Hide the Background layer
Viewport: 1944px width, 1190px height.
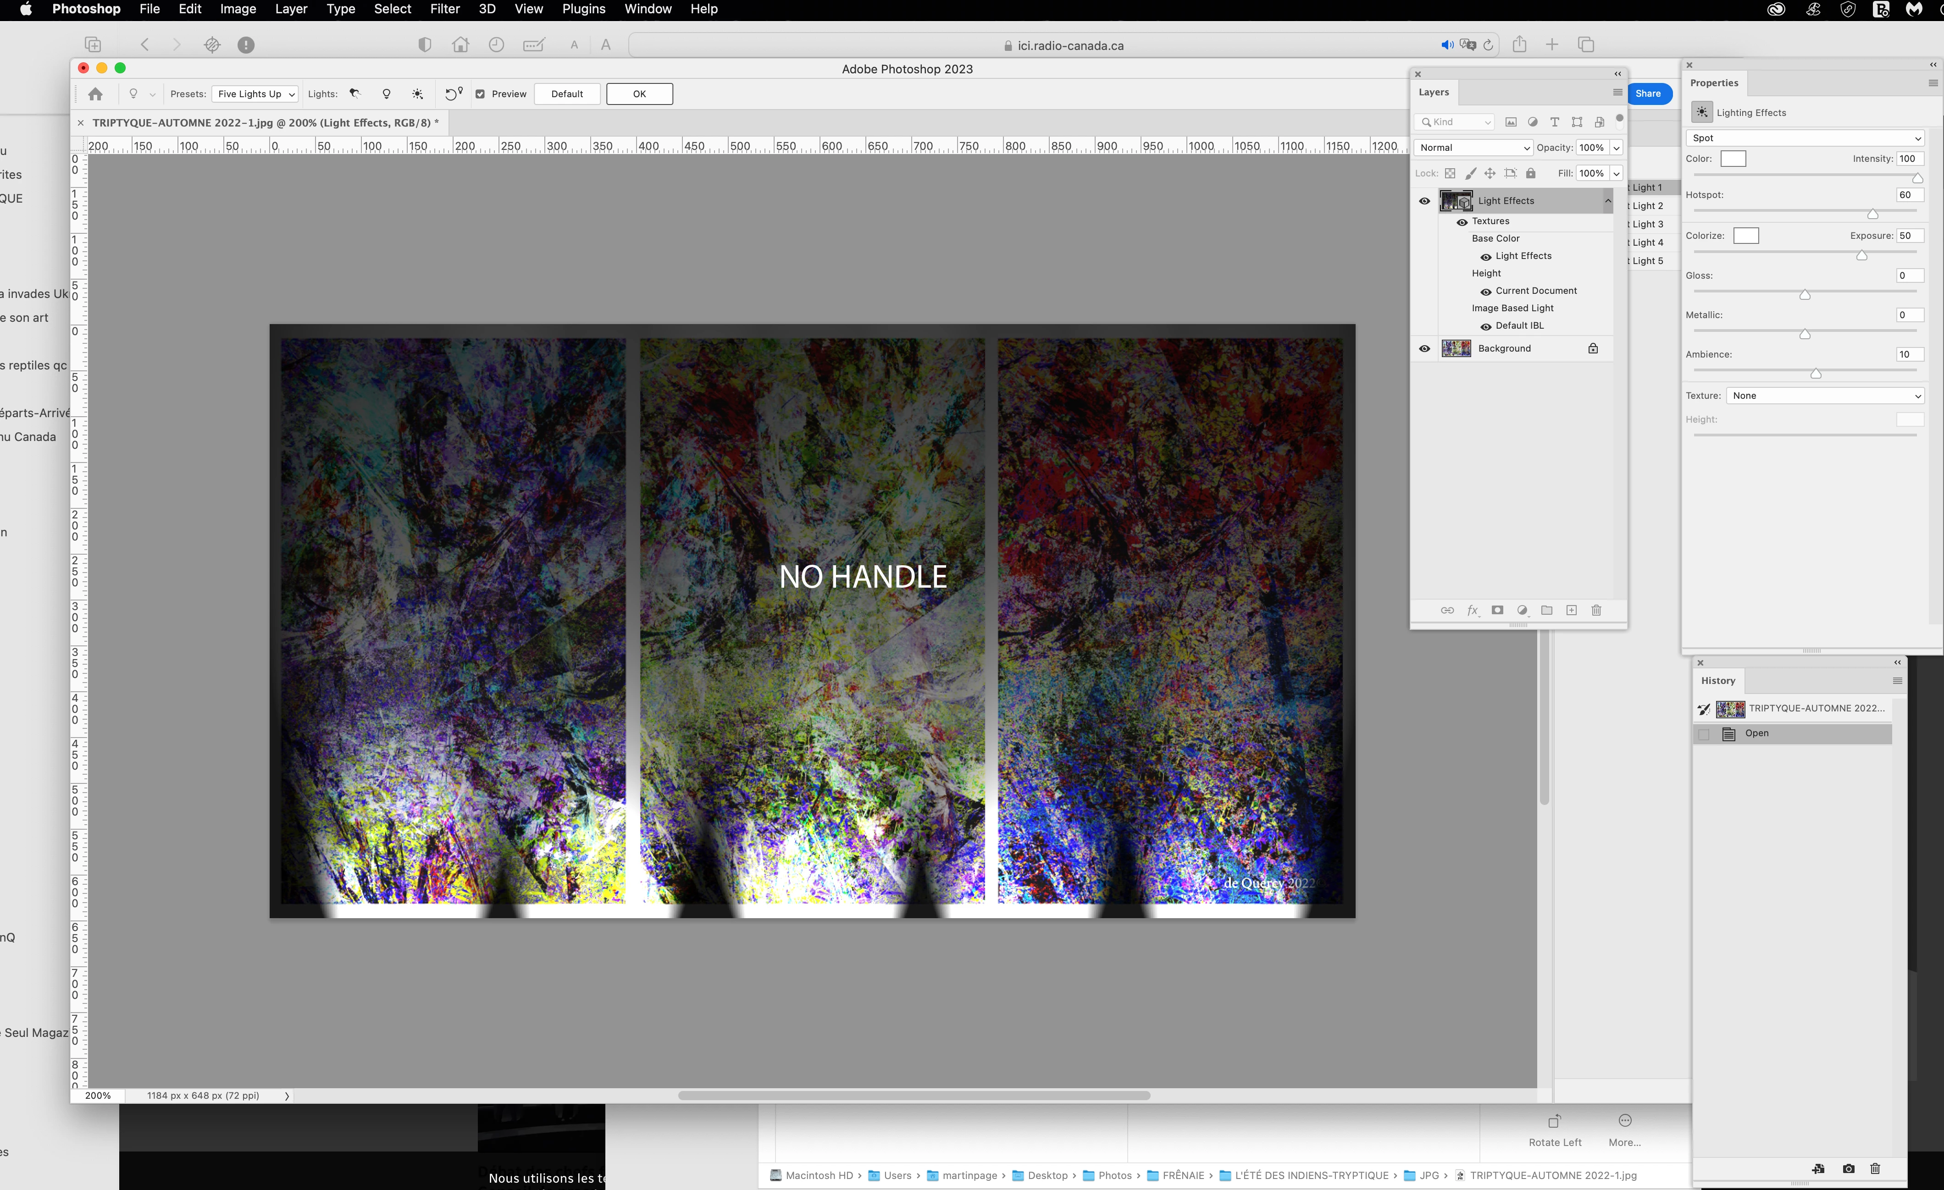(1424, 348)
